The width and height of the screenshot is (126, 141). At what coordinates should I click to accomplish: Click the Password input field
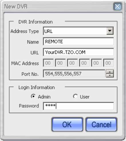[78, 106]
